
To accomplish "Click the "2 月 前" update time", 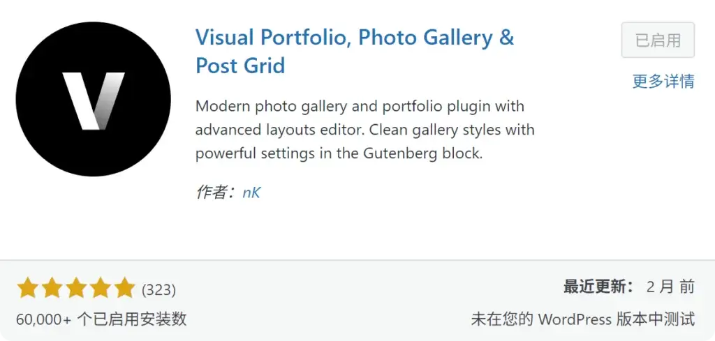I will click(670, 287).
